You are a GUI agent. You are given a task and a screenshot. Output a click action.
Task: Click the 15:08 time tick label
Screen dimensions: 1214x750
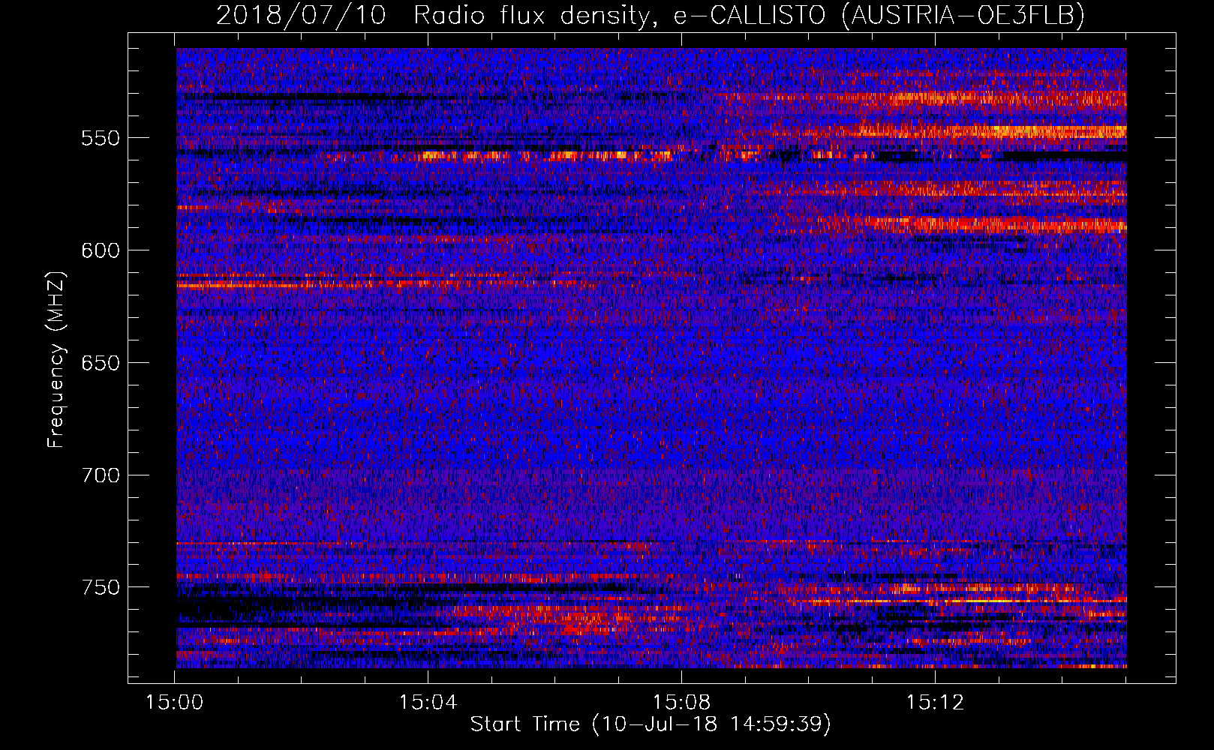coord(681,703)
